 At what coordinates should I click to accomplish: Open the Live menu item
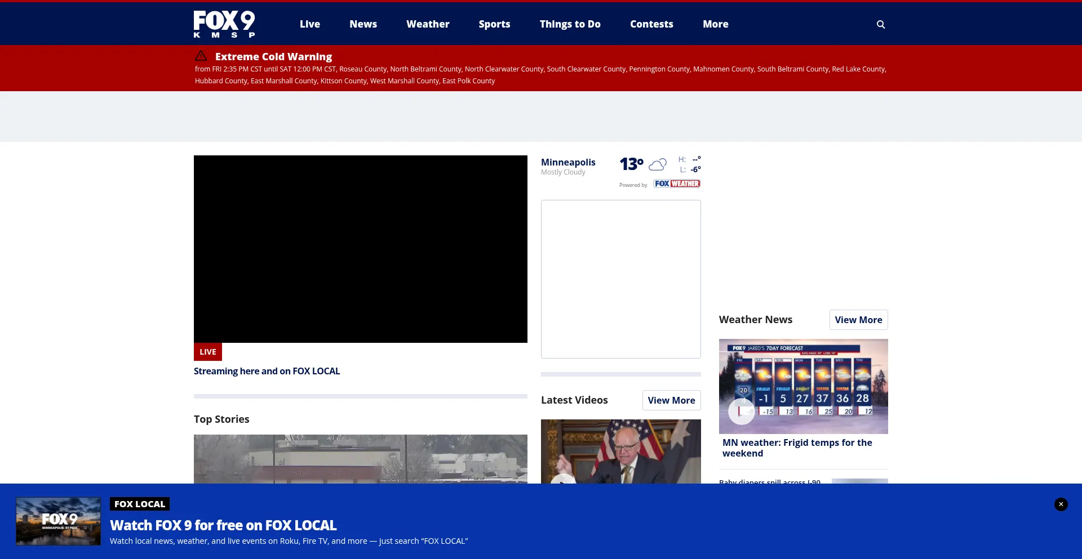[309, 24]
